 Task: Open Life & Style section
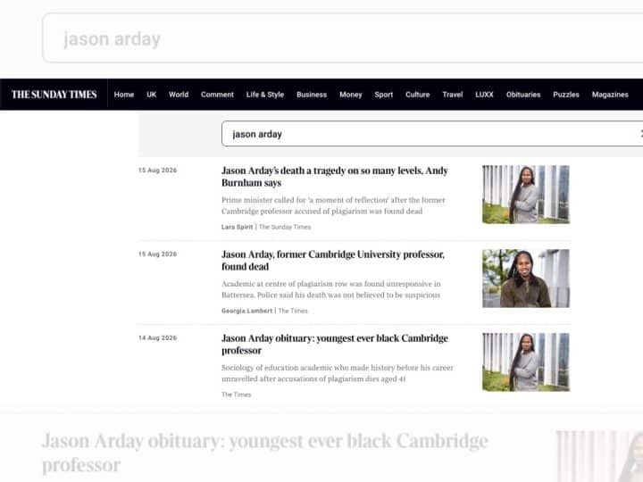pos(265,95)
